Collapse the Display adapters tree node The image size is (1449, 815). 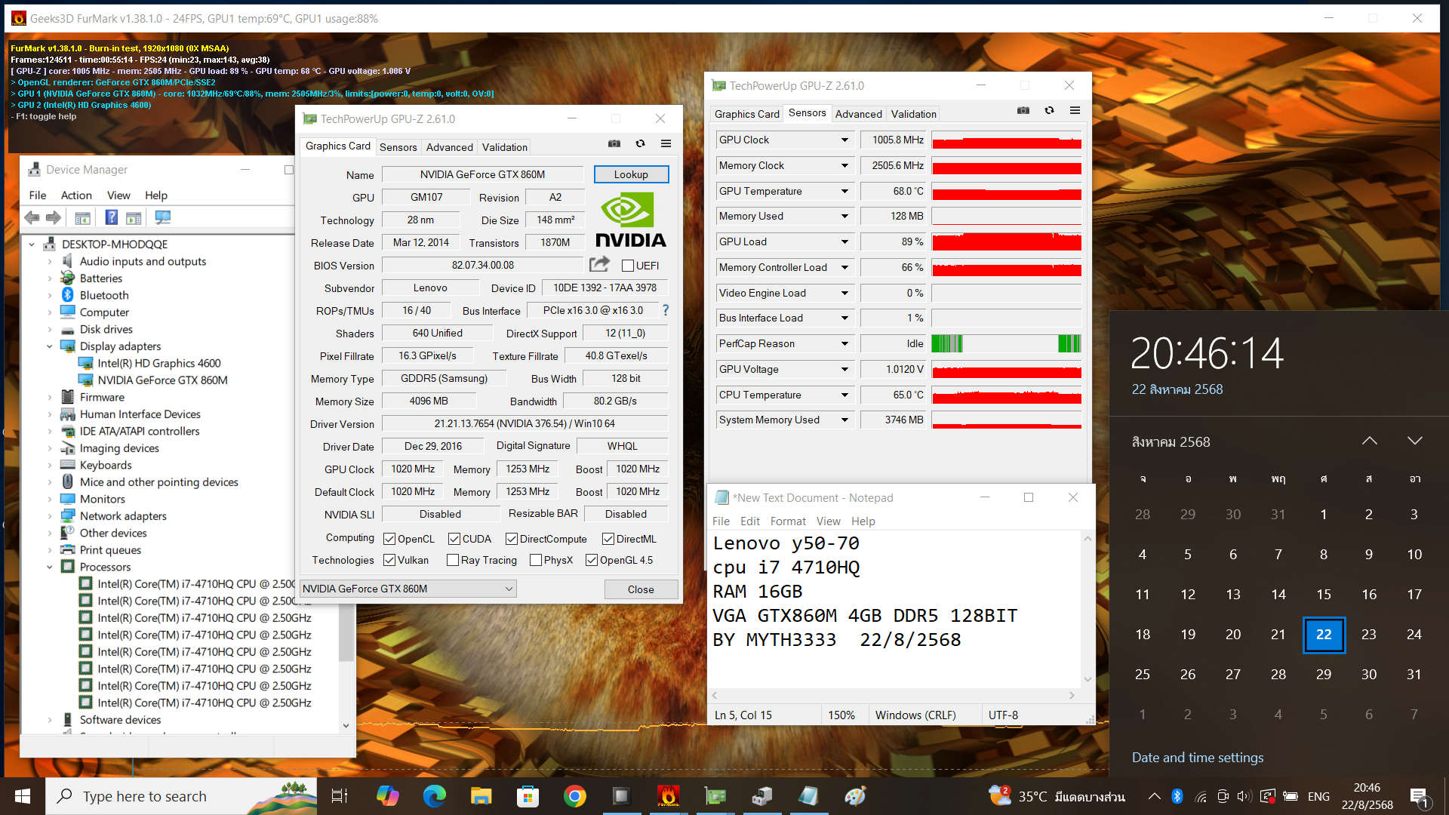point(50,346)
